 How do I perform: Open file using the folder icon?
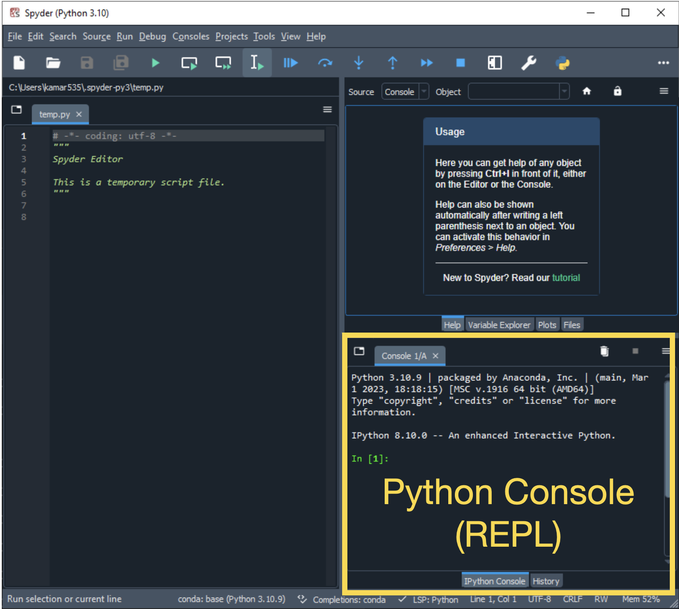tap(53, 63)
